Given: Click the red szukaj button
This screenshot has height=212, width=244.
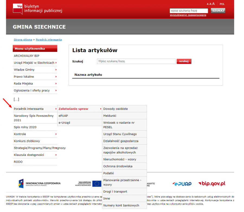Looking at the screenshot, I should 184,61.
